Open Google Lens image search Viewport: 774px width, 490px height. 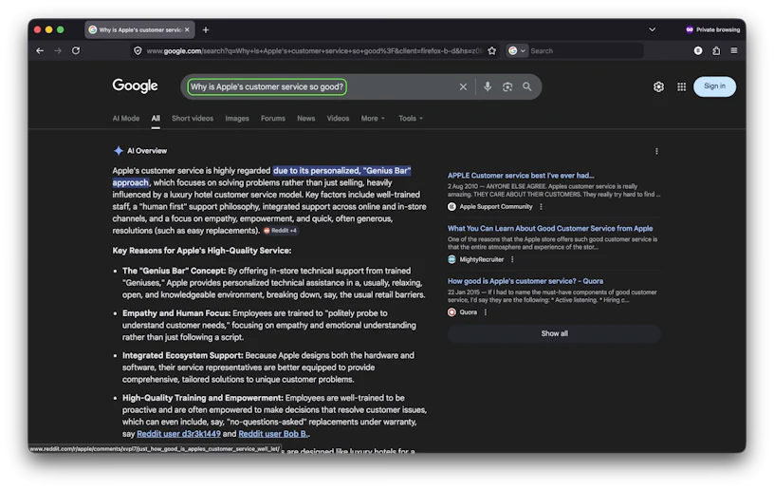click(x=507, y=86)
